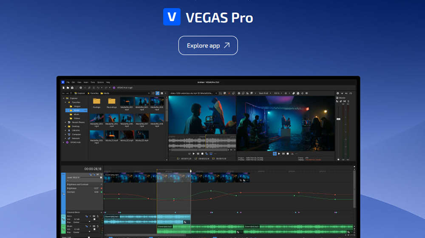
Task: Solo the Master bus
Action: tap(348, 102)
